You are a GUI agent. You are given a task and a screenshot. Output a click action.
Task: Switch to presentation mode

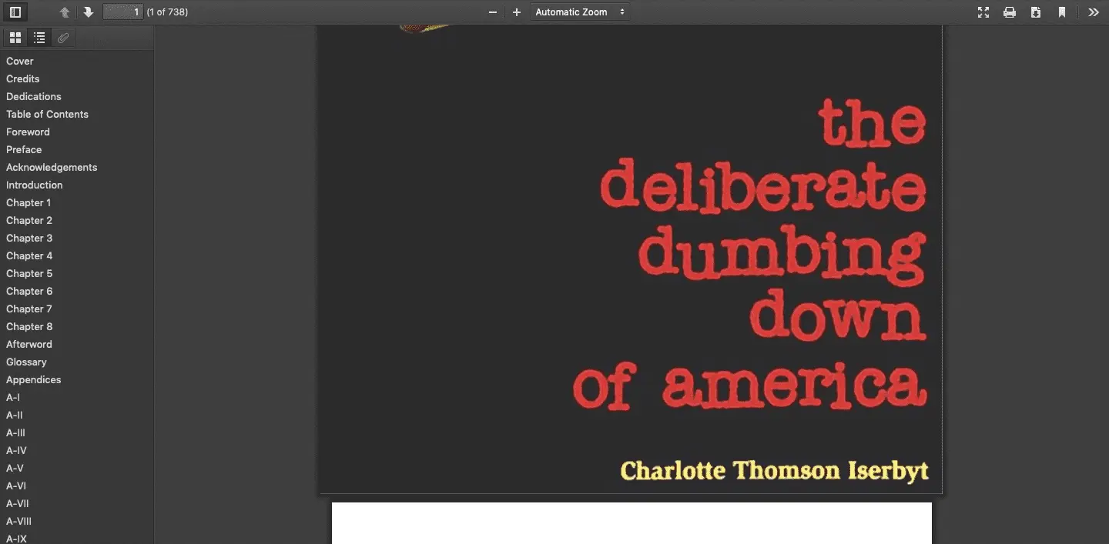click(x=983, y=12)
